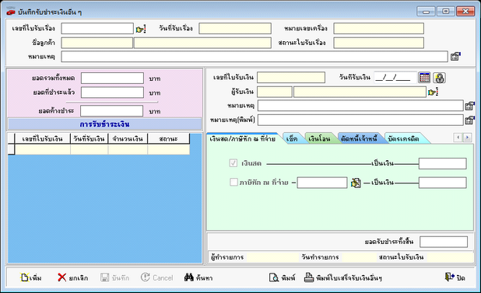Click the ยอดรับชำระทั้งสิ้น input field
Screen dimensions: 481x293
[444, 242]
